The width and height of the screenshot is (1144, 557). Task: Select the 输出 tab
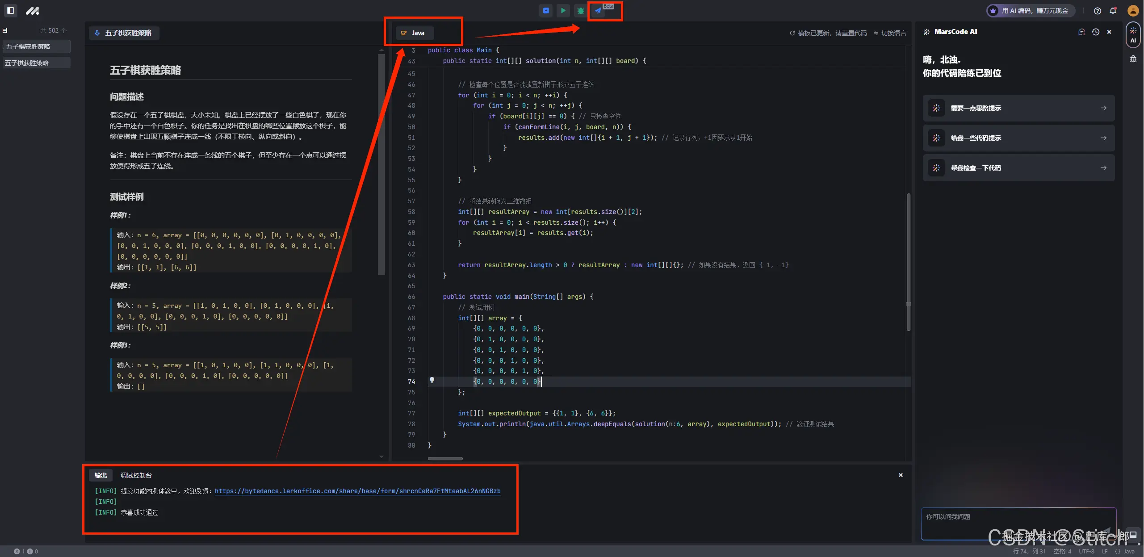[x=101, y=475]
